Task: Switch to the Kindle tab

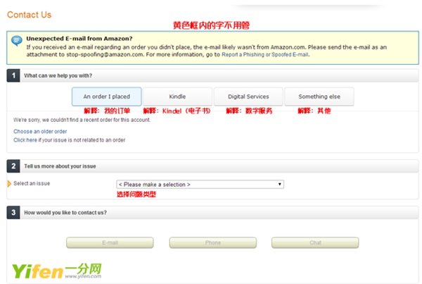Action: [177, 97]
